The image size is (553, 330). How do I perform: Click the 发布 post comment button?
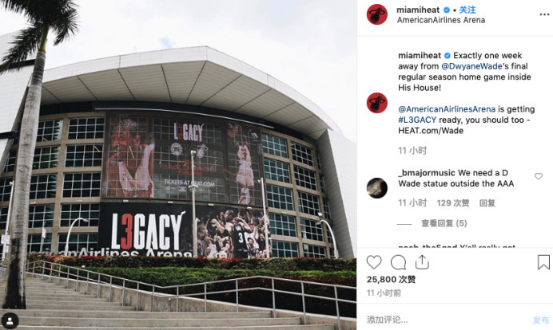tap(541, 320)
